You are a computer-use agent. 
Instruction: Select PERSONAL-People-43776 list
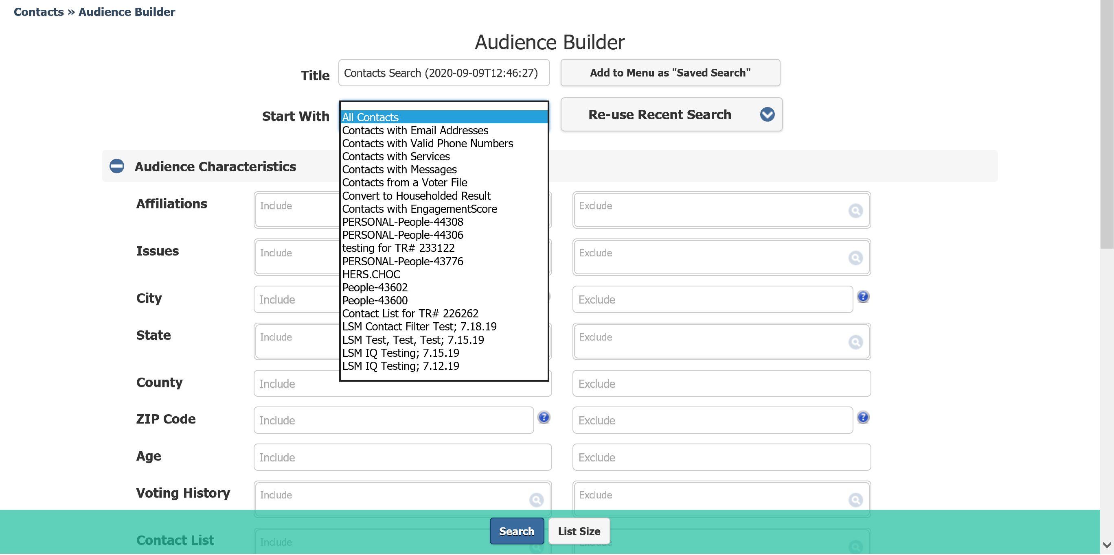(x=444, y=262)
